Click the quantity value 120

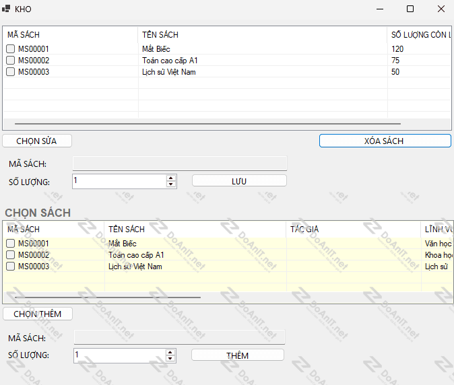point(397,49)
